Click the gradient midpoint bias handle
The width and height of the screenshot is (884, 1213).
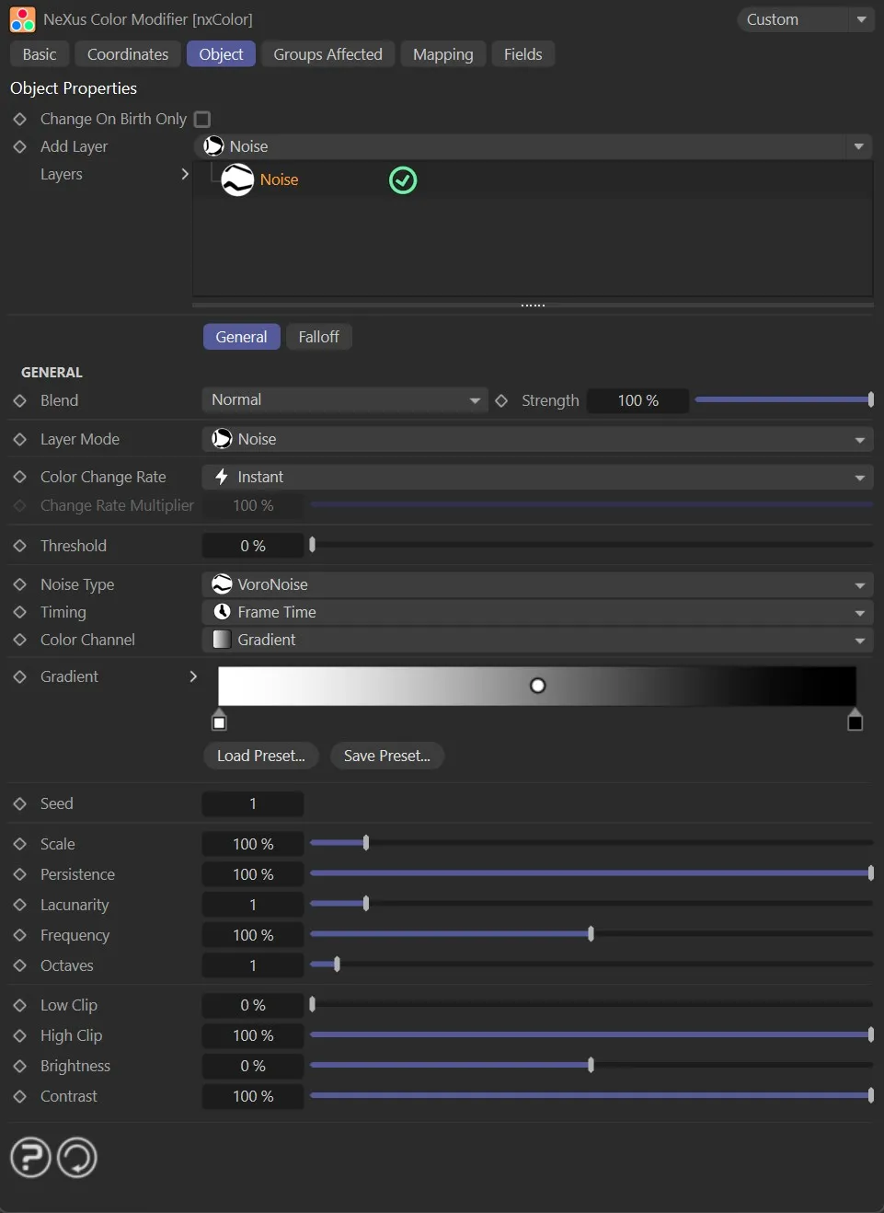click(x=538, y=686)
